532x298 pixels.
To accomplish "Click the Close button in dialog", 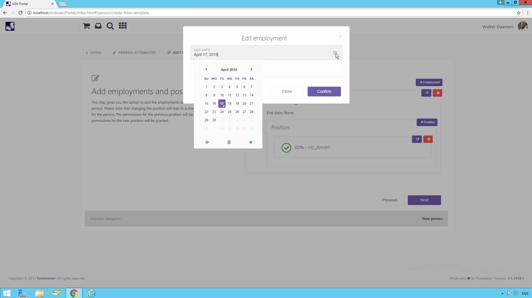I will [x=287, y=91].
